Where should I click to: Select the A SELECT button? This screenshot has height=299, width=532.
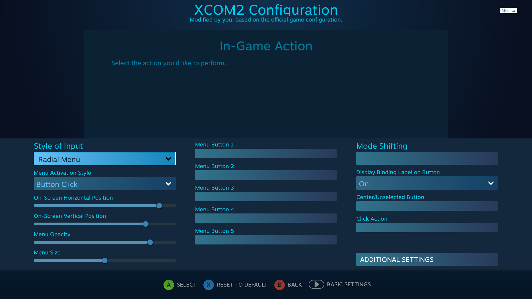click(179, 284)
